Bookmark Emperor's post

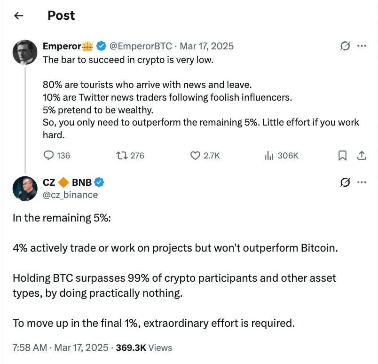point(342,156)
